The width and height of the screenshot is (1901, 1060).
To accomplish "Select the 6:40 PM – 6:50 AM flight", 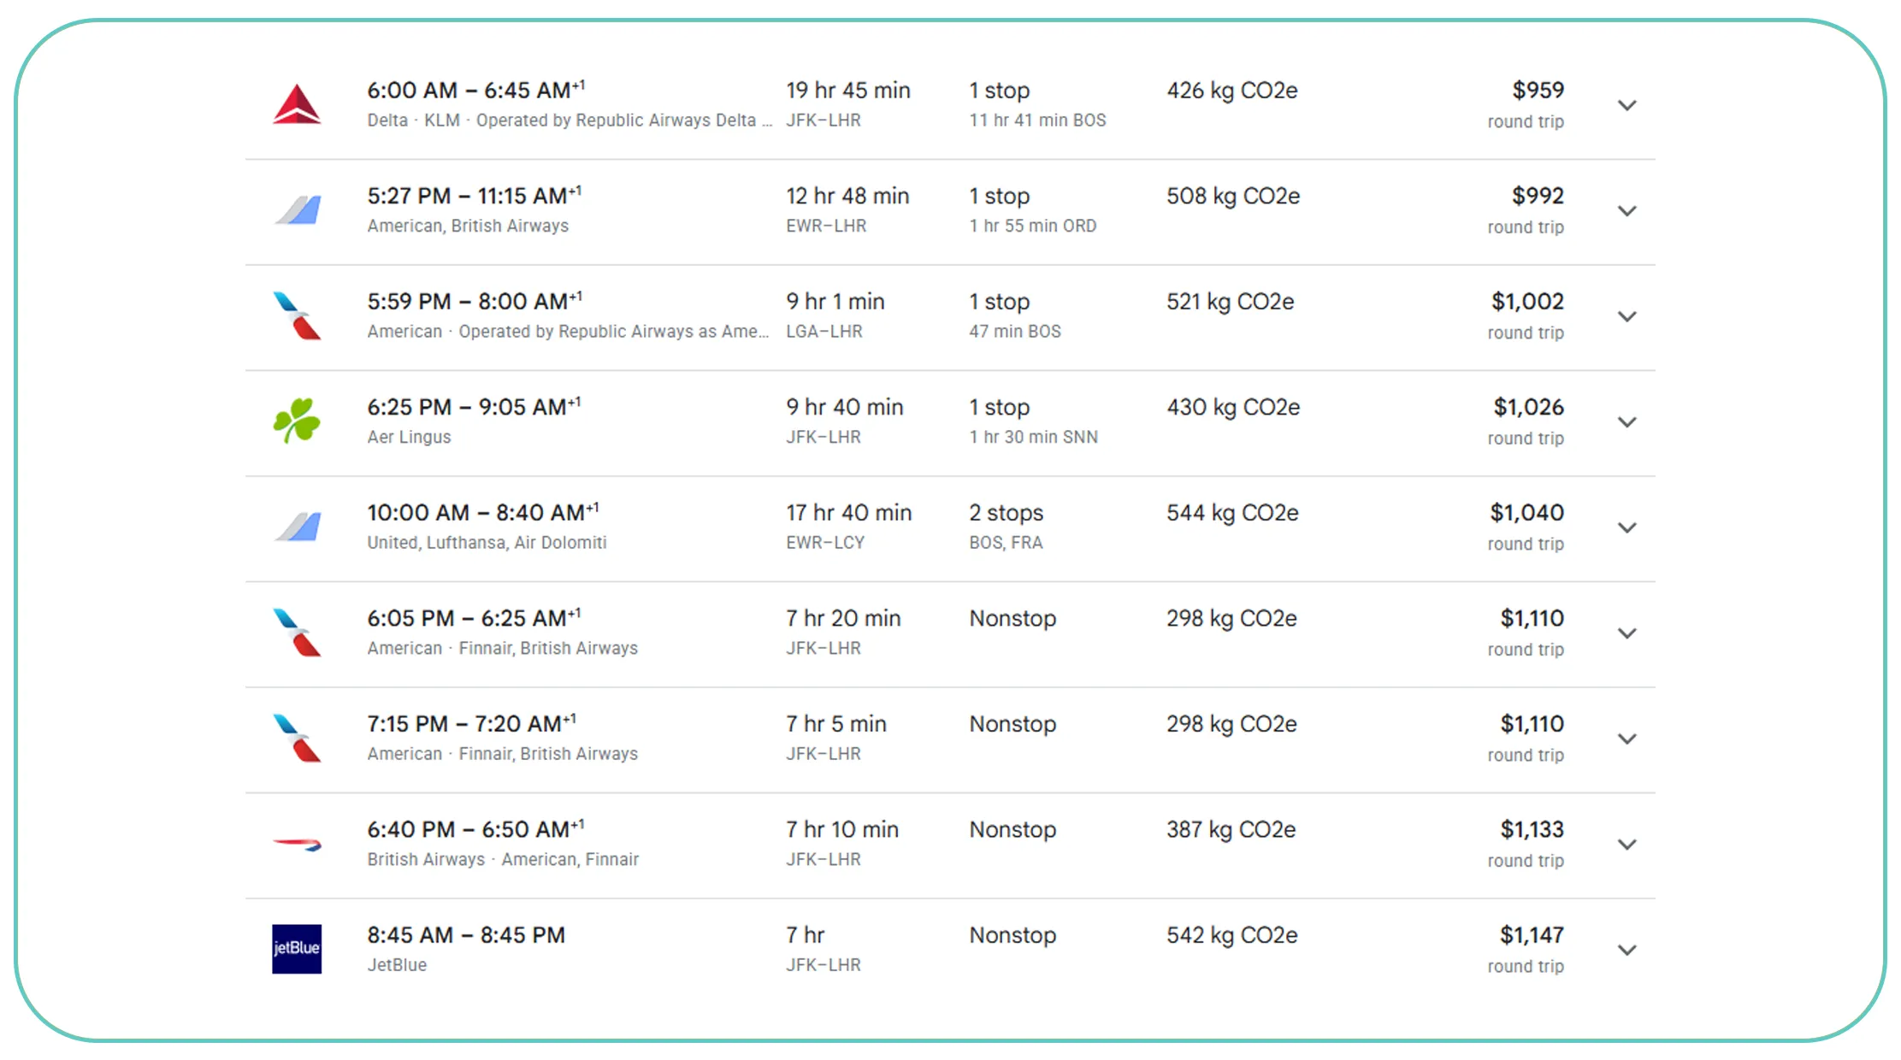I will 950,845.
